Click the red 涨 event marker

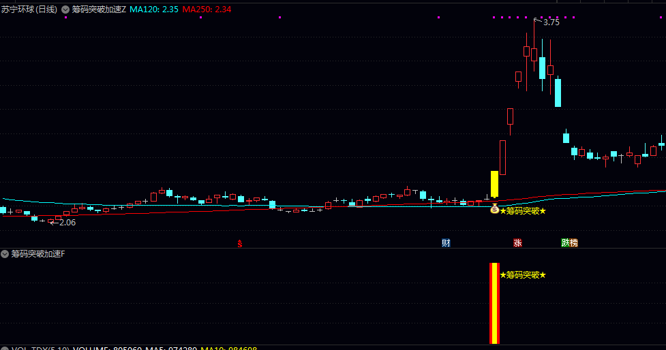pyautogui.click(x=517, y=243)
